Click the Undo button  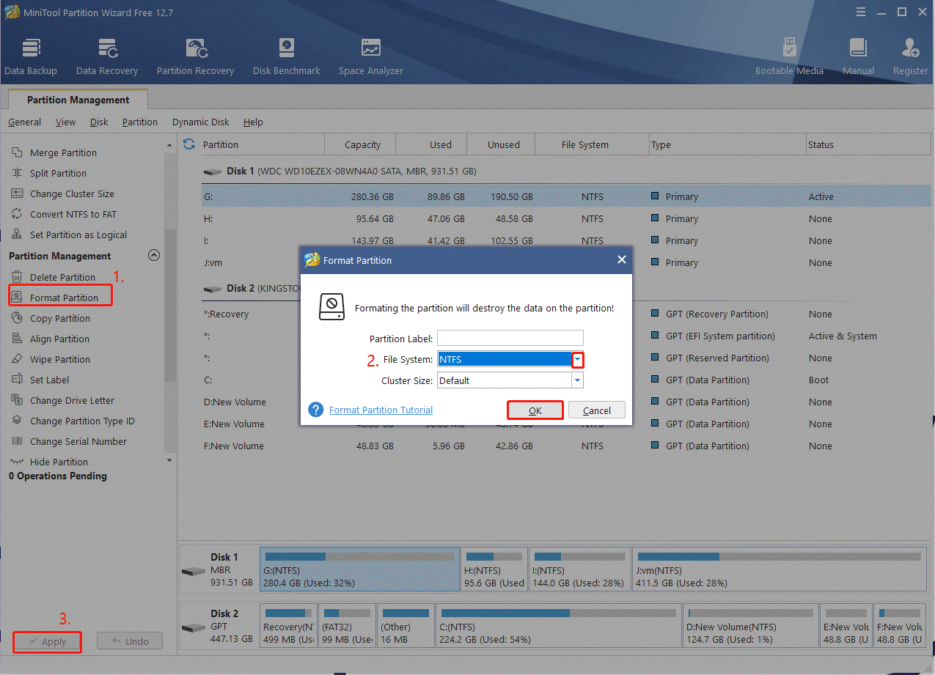[x=130, y=641]
